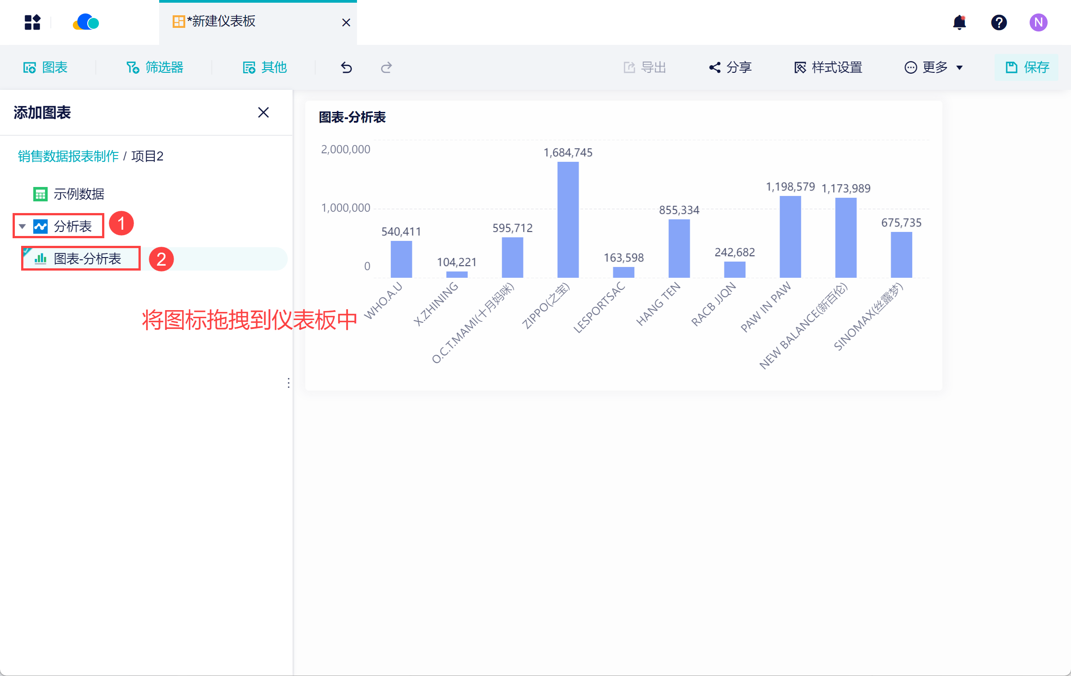
Task: Open the 图表 add-chart menu
Action: pyautogui.click(x=45, y=67)
